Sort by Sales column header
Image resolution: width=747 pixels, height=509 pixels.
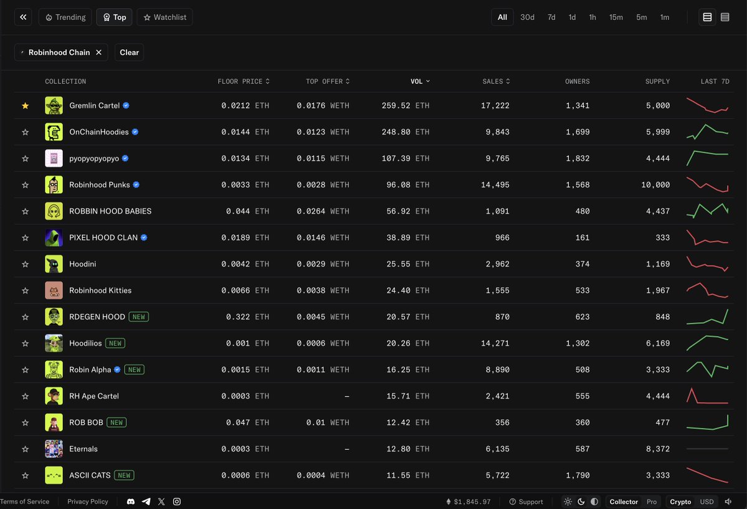tap(496, 82)
